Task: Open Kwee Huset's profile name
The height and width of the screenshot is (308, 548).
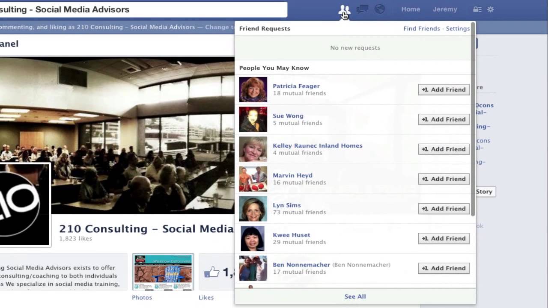Action: (292, 235)
